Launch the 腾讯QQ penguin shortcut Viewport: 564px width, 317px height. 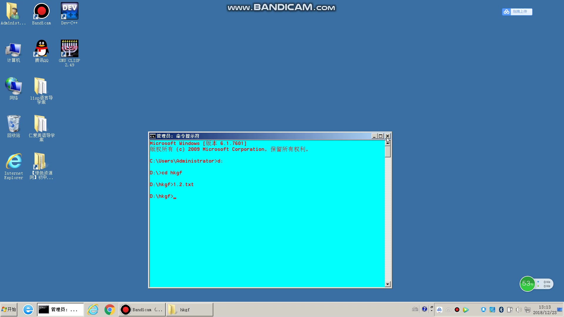click(x=41, y=51)
